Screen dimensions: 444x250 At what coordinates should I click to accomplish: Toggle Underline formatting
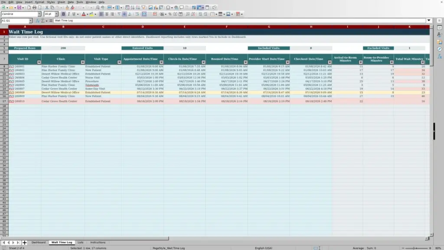click(74, 14)
